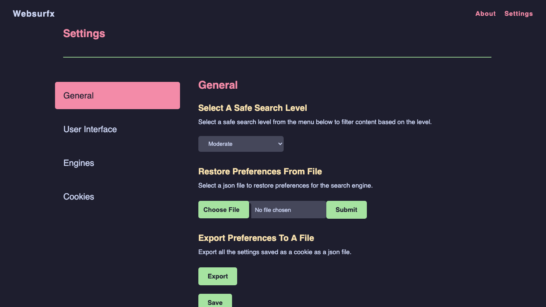
Task: Open Settings link in top navigation
Action: [519, 14]
